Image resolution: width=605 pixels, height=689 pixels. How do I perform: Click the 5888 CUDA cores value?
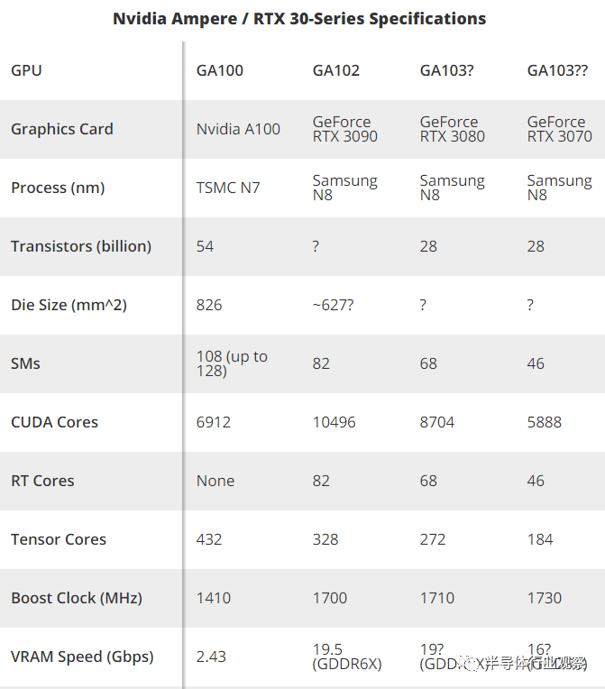point(544,422)
